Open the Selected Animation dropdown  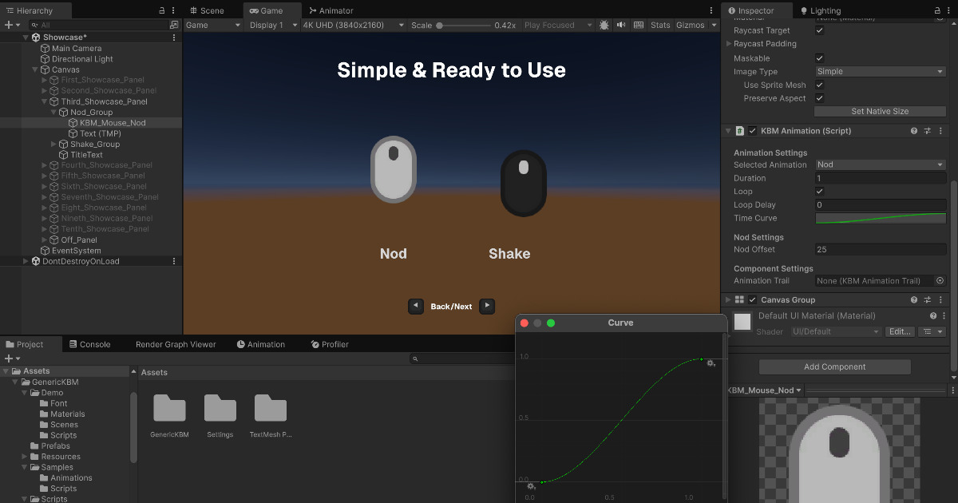[x=878, y=164]
